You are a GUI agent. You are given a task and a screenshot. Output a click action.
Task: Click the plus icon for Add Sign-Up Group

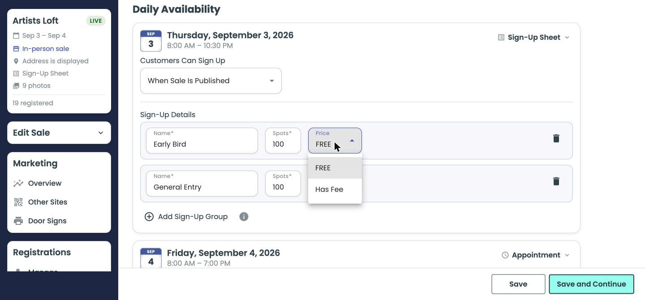point(149,217)
